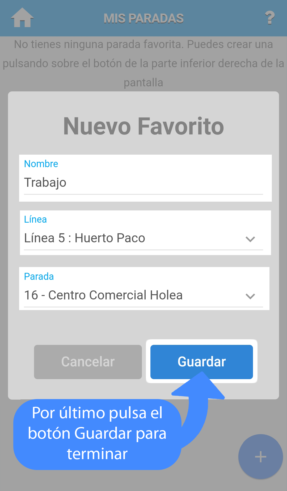Screen dimensions: 287x491
Task: Tap the word 'terminar' in the tutorial bubble
Action: 97,454
